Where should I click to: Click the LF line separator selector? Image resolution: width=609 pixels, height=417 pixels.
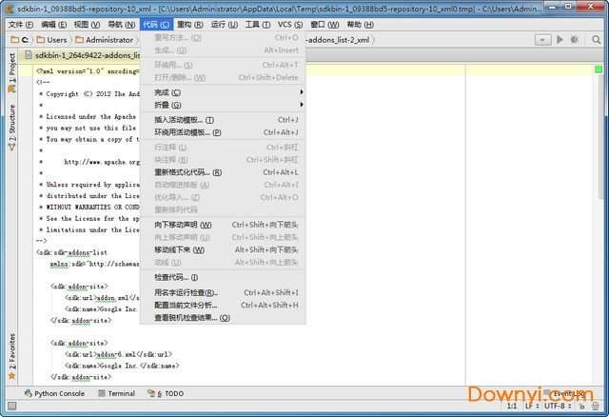coord(531,407)
